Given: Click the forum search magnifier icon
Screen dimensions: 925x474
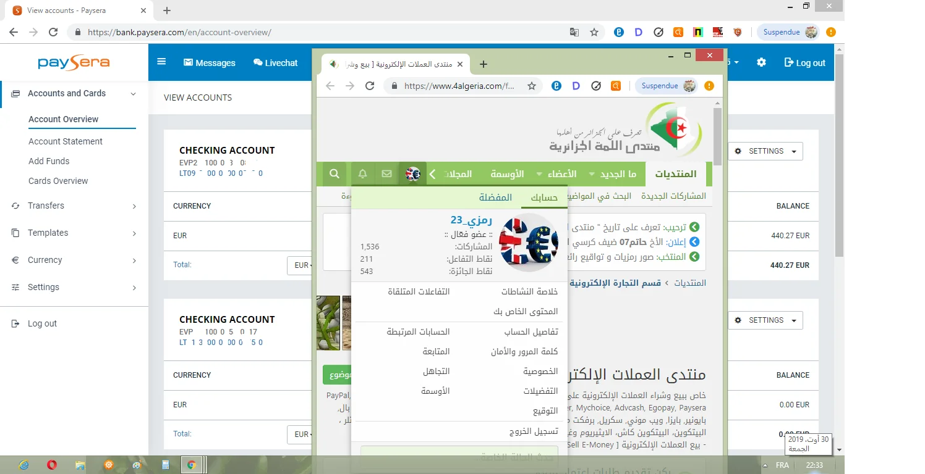Looking at the screenshot, I should [x=334, y=174].
